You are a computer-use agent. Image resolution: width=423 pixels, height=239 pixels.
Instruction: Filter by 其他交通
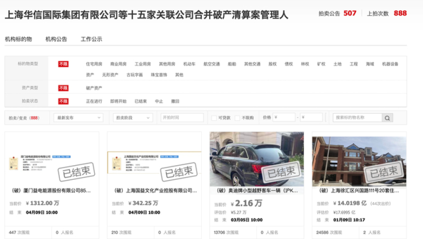[252, 64]
